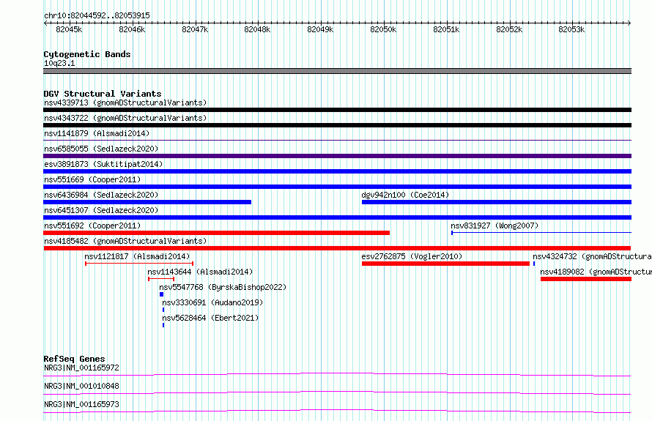Click the 82053k ruler tick label
Image resolution: width=652 pixels, height=421 pixels.
(x=571, y=29)
